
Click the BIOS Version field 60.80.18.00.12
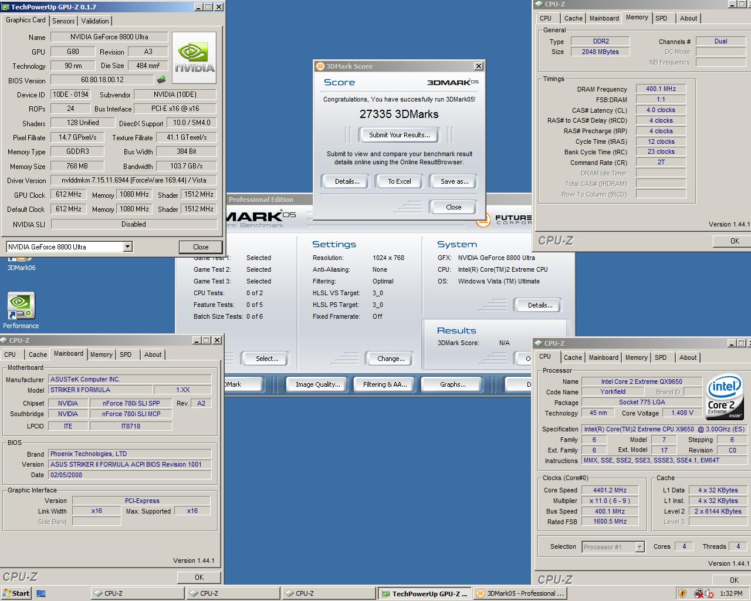tap(102, 80)
